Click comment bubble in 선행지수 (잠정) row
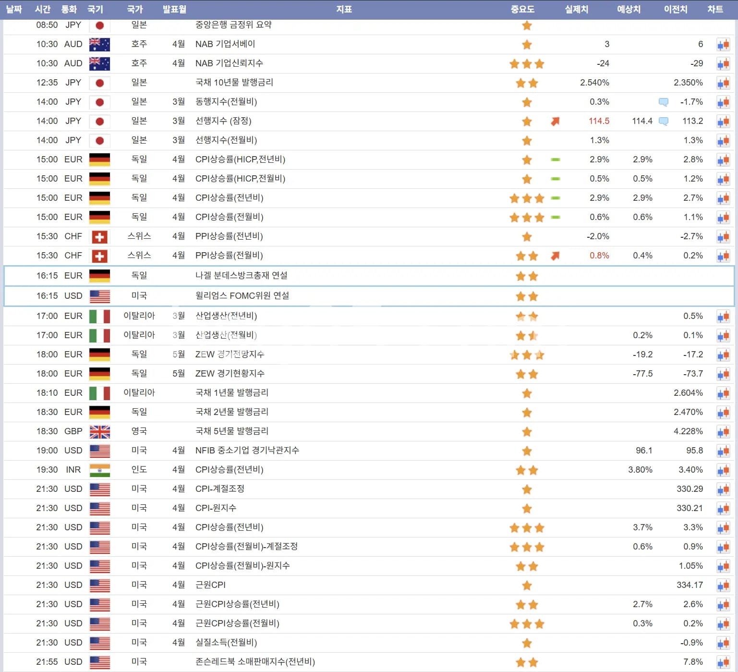738x672 pixels. coord(663,121)
